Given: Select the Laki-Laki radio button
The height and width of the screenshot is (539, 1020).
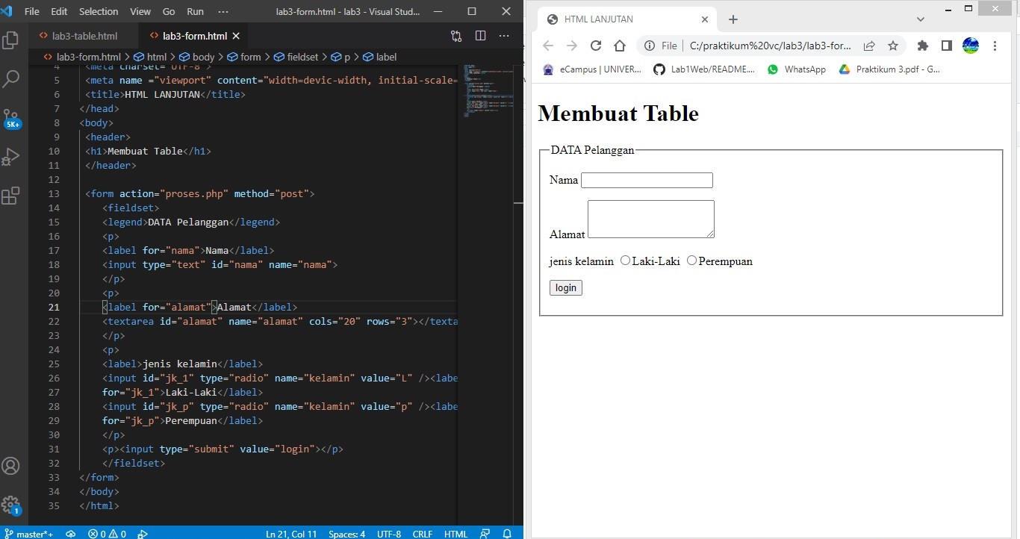Looking at the screenshot, I should pos(625,261).
